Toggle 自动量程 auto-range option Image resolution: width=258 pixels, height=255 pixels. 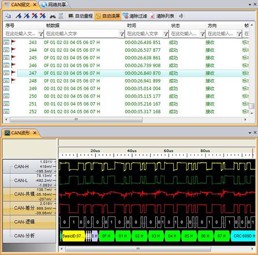[80, 16]
